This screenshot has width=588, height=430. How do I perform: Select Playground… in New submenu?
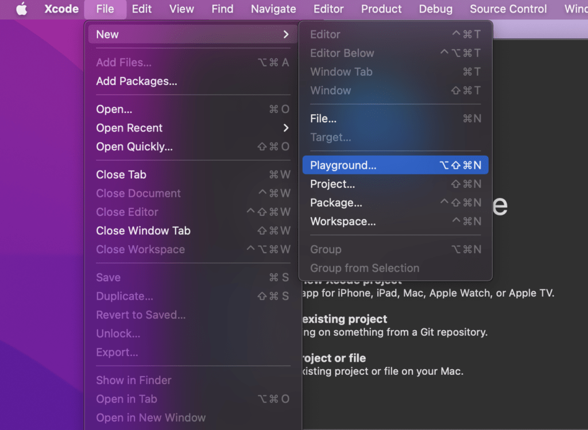pos(395,165)
